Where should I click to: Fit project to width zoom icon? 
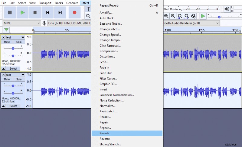point(187,16)
